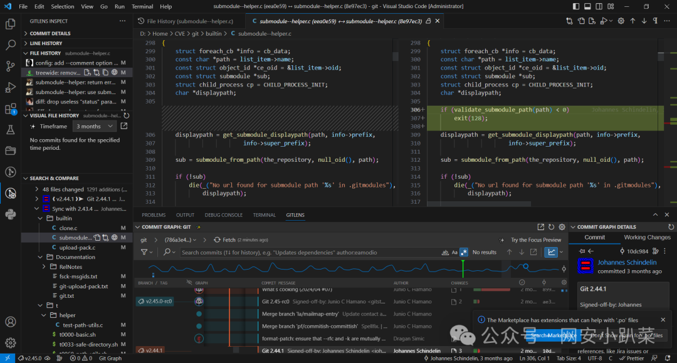Image resolution: width=677 pixels, height=363 pixels.
Task: Open the Source Control view in activity bar
Action: pyautogui.click(x=10, y=66)
